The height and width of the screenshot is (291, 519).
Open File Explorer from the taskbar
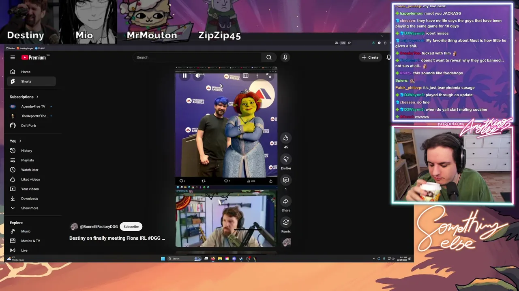(x=220, y=259)
